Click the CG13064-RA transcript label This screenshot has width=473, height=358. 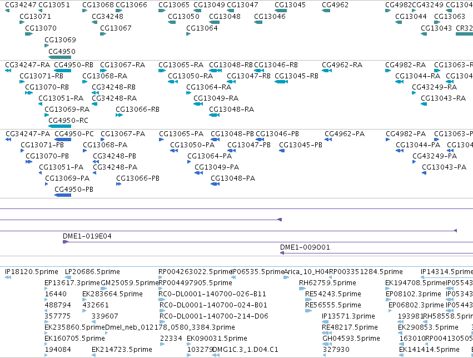pyautogui.click(x=209, y=87)
